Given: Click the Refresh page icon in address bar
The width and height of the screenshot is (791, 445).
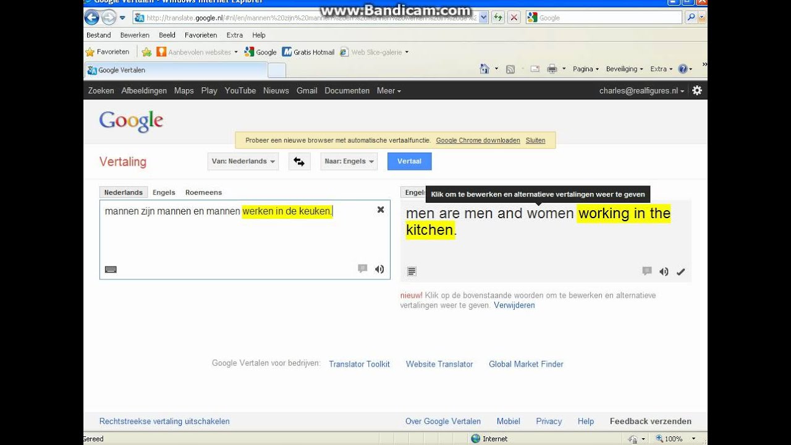Looking at the screenshot, I should point(498,17).
